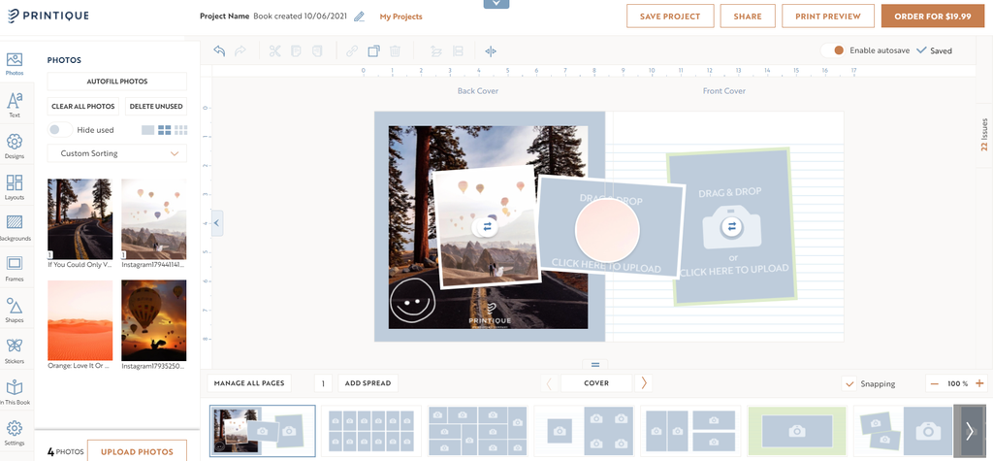
Task: Open the Text panel in sidebar
Action: pyautogui.click(x=15, y=105)
